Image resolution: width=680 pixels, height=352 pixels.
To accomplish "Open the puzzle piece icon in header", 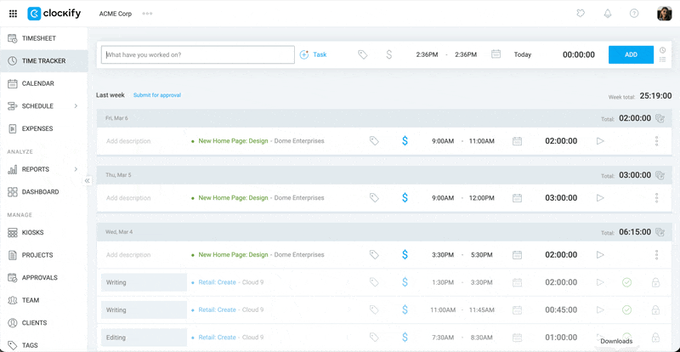I will (580, 14).
